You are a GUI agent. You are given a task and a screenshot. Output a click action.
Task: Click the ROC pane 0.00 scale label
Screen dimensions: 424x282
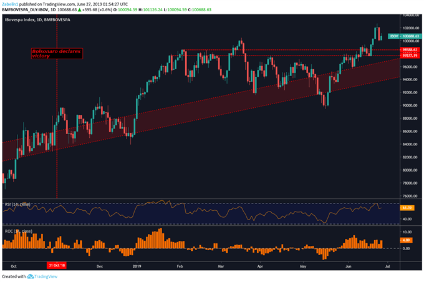click(407, 248)
